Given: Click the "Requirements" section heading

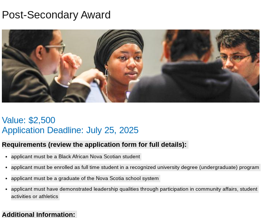Looking at the screenshot, I should coord(24,145).
